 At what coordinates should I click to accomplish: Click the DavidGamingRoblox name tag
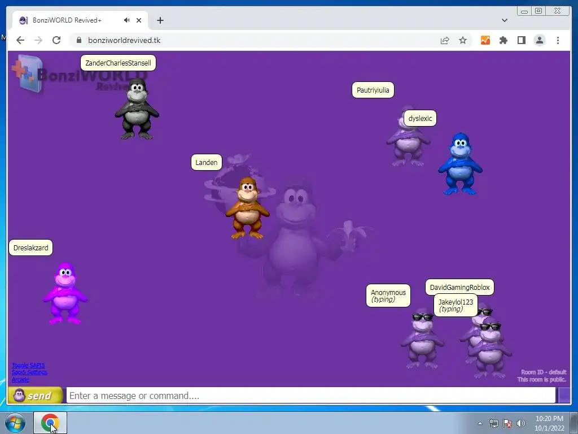click(x=459, y=287)
